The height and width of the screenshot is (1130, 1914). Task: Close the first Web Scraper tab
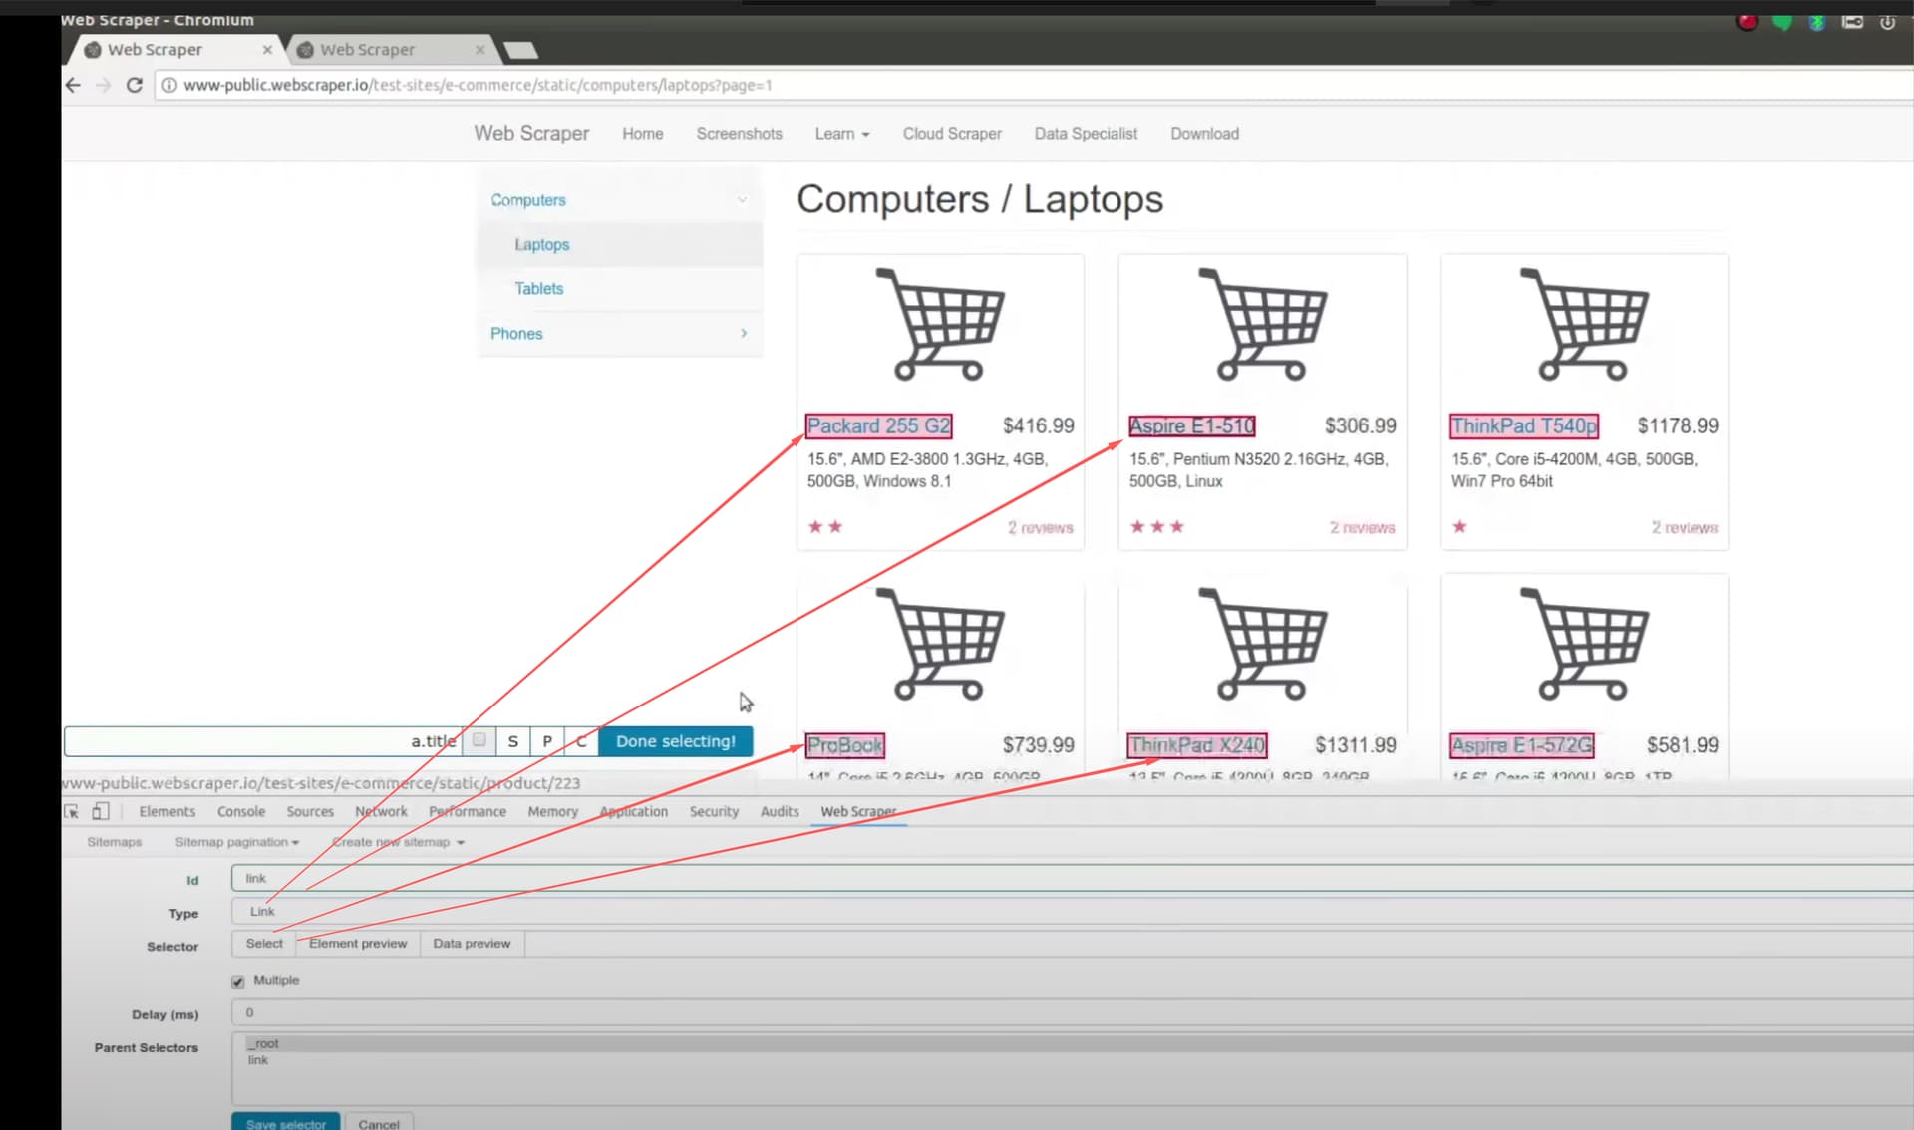[267, 49]
